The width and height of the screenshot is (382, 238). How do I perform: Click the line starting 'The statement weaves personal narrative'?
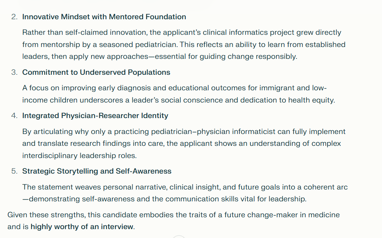pyautogui.click(x=185, y=187)
